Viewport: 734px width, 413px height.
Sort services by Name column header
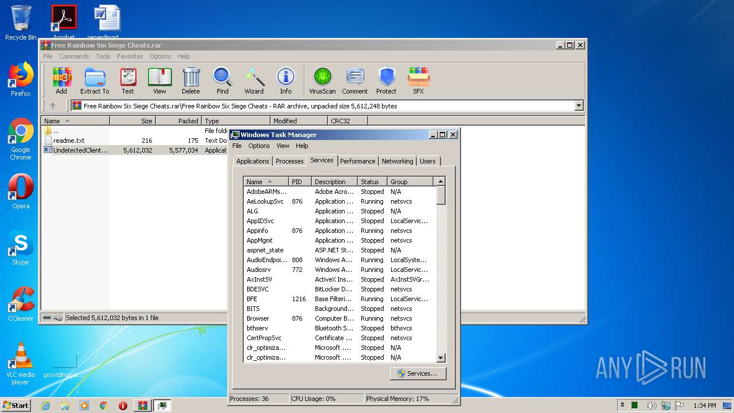tap(266, 182)
